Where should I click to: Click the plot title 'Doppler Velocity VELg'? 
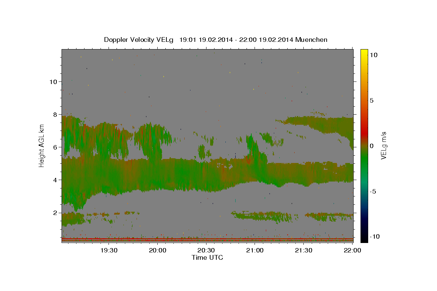tap(139, 40)
